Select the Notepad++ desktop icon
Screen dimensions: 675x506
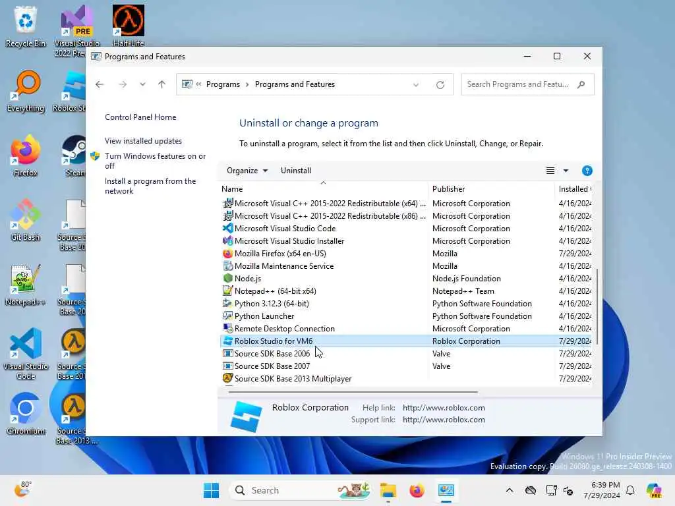[x=26, y=285]
